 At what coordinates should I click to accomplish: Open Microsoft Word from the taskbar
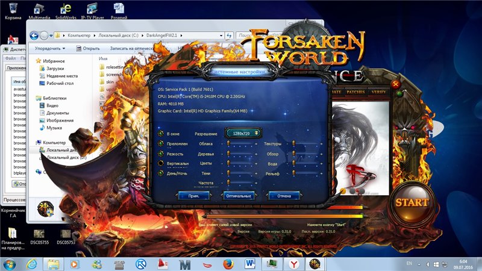(x=250, y=264)
